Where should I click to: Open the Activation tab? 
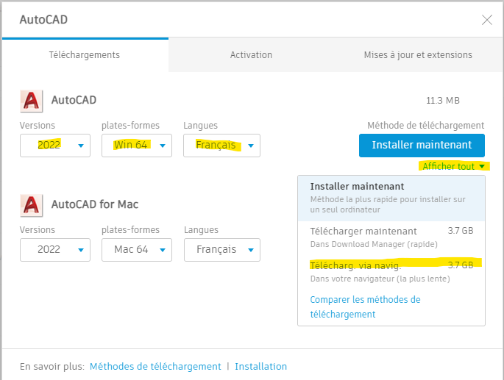[x=251, y=55]
